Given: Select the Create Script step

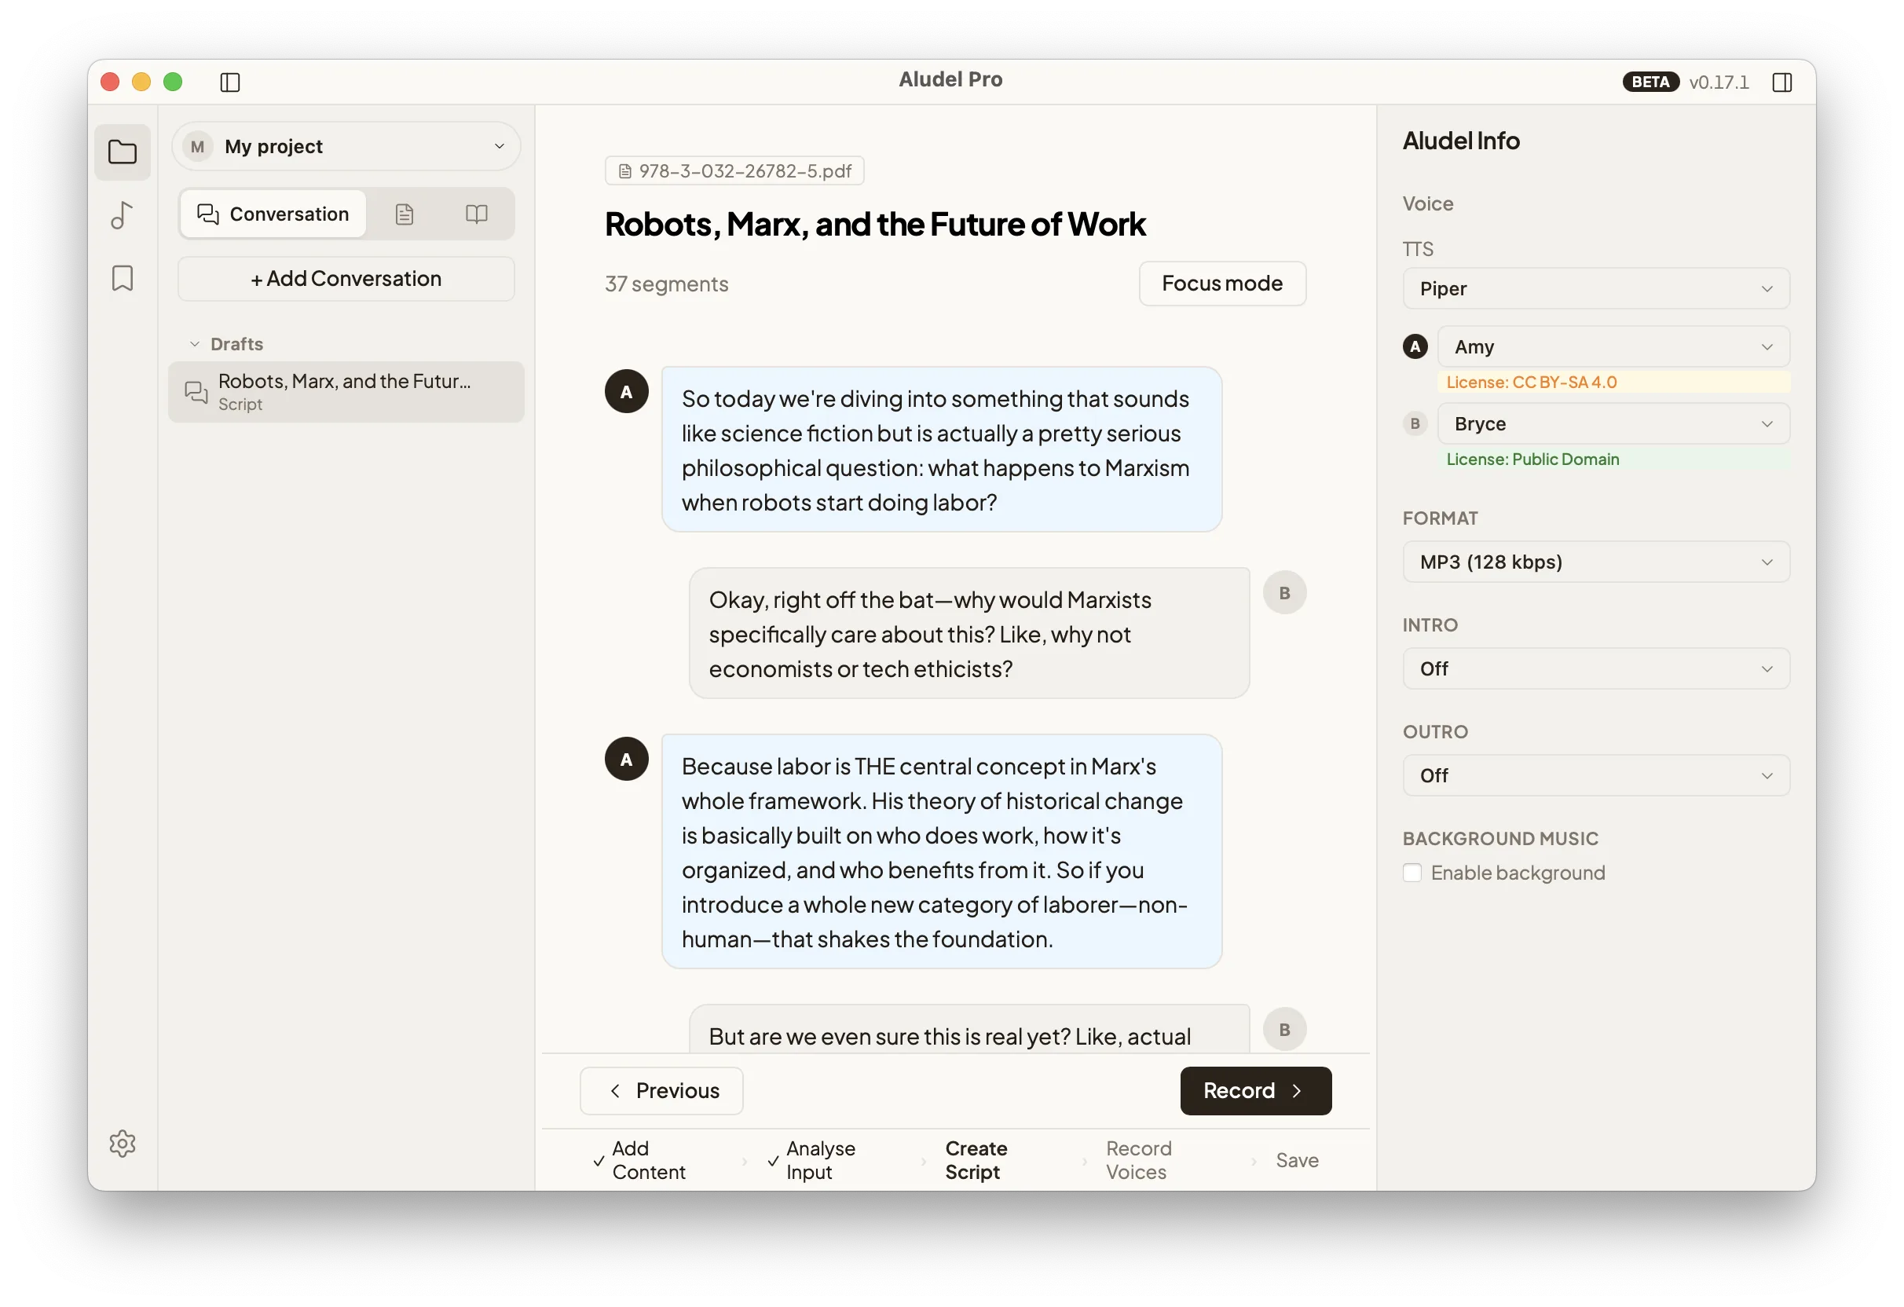Looking at the screenshot, I should point(976,1160).
